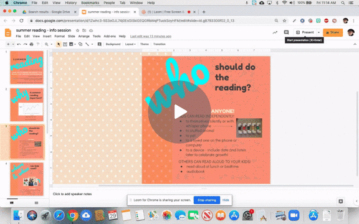Redo the last action
359x224 pixels.
tap(25, 44)
